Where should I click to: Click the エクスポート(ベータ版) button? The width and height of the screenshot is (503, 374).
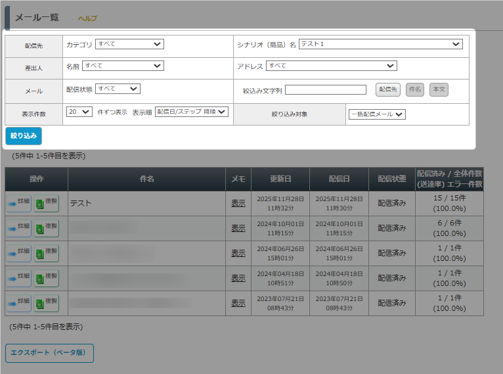coord(49,353)
